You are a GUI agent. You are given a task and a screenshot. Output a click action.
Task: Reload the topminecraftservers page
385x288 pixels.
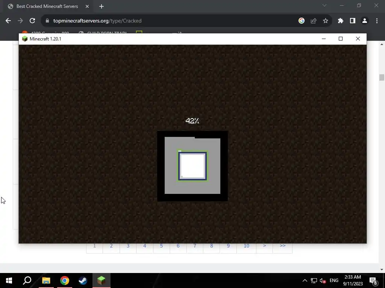[32, 21]
